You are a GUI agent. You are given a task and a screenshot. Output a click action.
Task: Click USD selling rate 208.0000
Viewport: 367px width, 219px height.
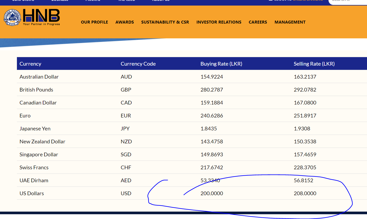point(305,193)
